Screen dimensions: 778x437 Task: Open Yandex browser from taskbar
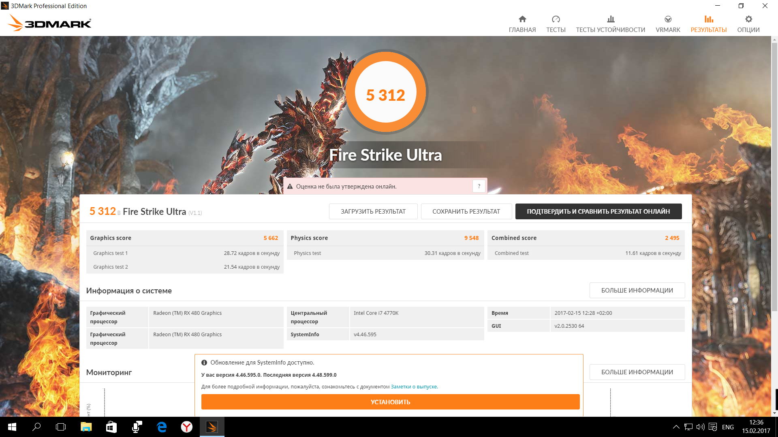pyautogui.click(x=186, y=427)
